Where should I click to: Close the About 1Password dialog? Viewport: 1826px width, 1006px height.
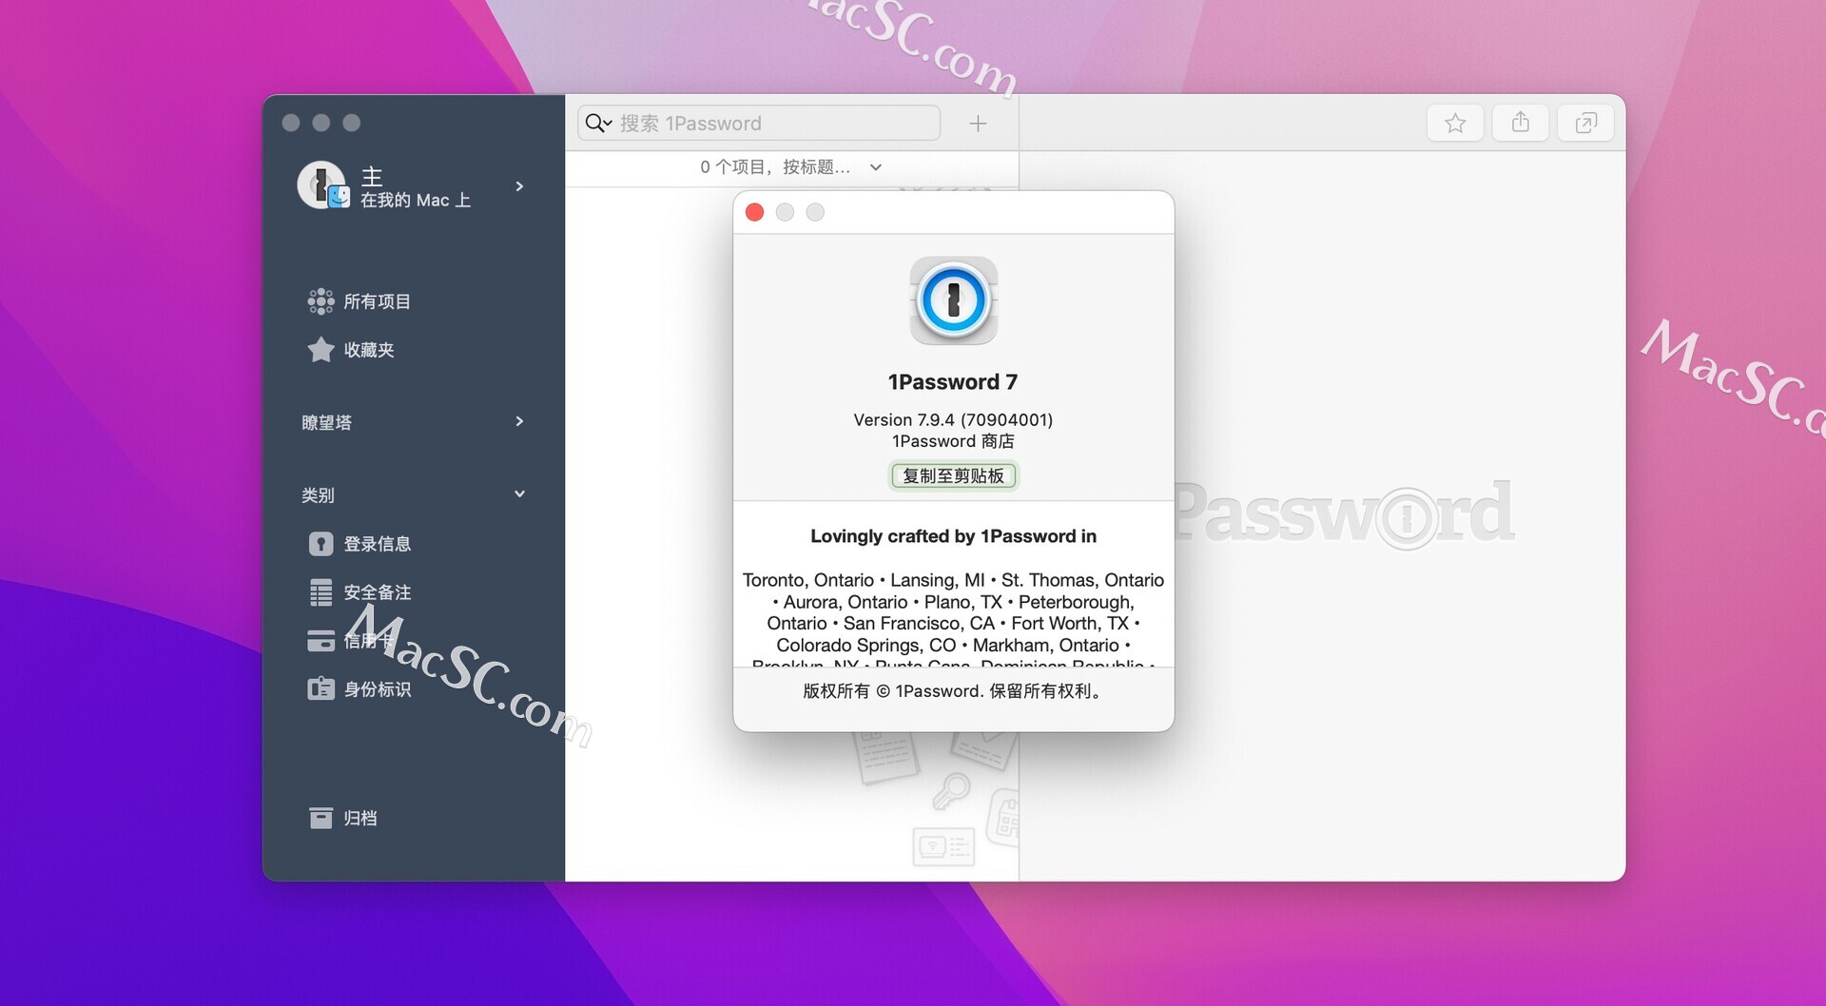click(x=754, y=212)
